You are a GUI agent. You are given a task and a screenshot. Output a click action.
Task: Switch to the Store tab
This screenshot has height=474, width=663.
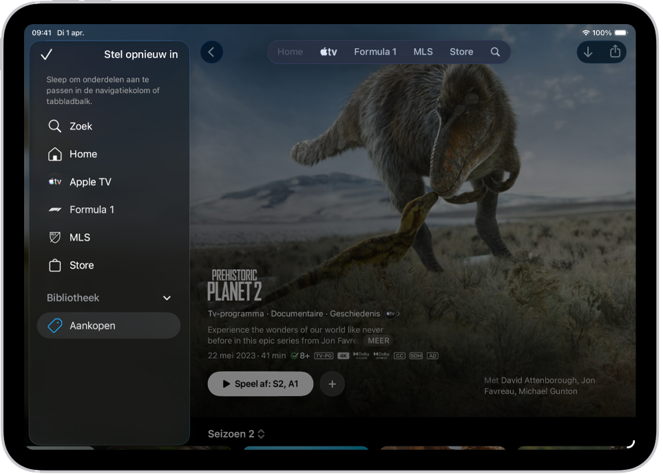pos(461,52)
